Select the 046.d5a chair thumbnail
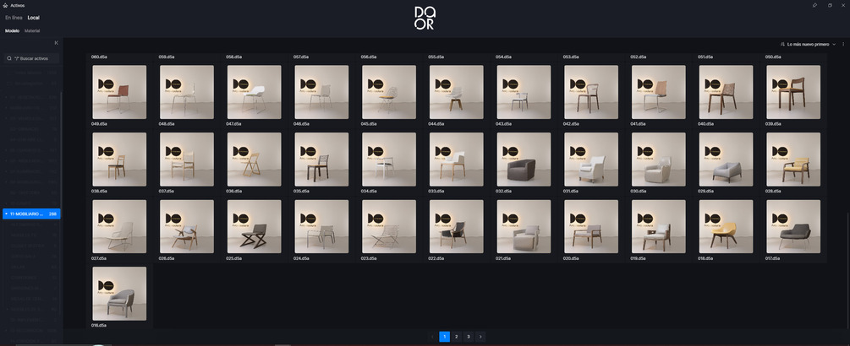Screen dimensions: 850x346 [x=321, y=92]
